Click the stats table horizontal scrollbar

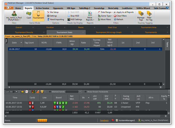tap(55, 87)
